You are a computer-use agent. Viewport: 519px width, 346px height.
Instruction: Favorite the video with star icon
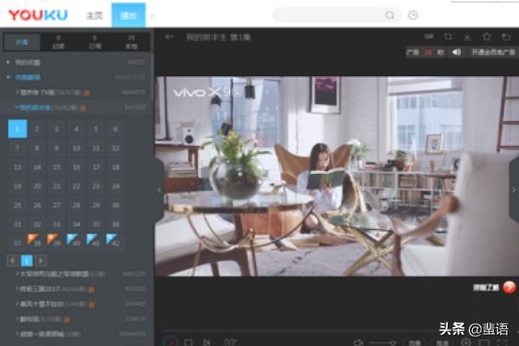pyautogui.click(x=486, y=36)
